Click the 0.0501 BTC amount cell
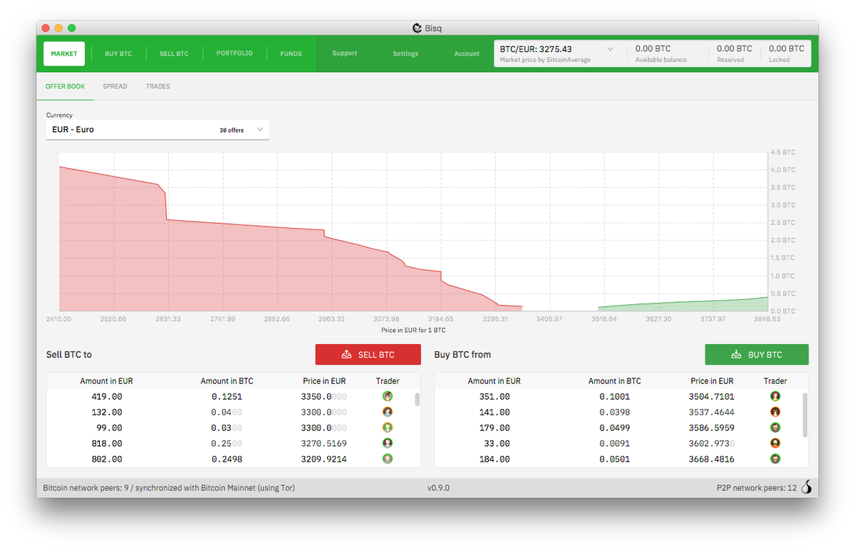The width and height of the screenshot is (855, 550). (614, 460)
